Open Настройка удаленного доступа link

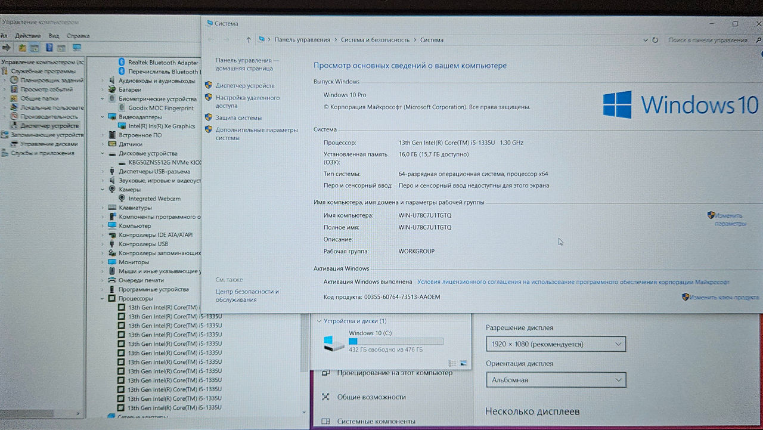[x=247, y=101]
